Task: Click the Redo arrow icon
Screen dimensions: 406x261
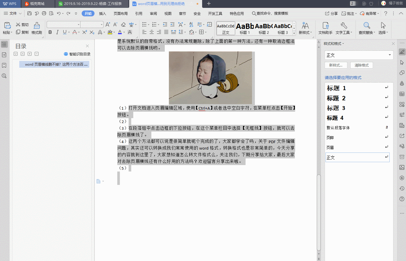Action: [x=68, y=13]
